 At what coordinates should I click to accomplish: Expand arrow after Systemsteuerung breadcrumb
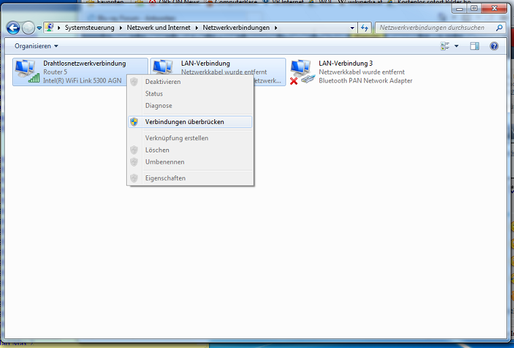coord(120,28)
